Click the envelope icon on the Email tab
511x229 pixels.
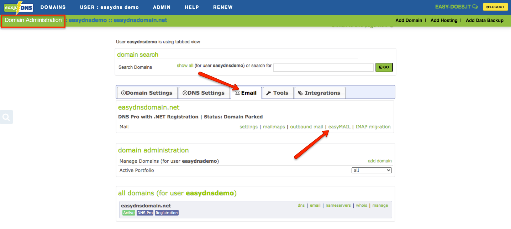(x=237, y=93)
